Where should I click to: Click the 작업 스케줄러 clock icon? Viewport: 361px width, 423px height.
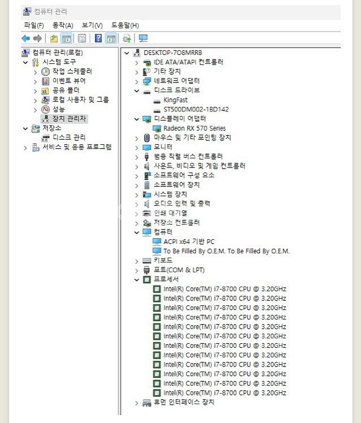[x=46, y=71]
